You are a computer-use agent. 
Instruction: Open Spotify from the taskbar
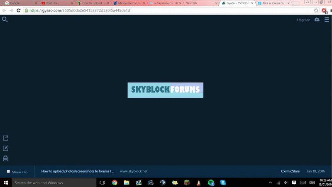tap(211, 182)
